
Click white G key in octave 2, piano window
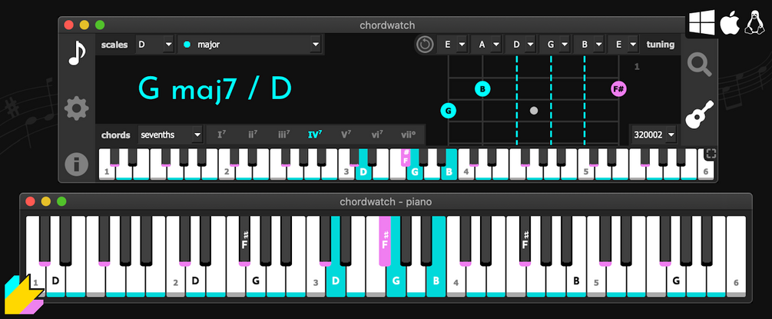256,281
